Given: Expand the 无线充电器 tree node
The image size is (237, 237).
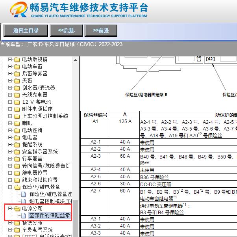Looking at the screenshot, I should (10, 95).
